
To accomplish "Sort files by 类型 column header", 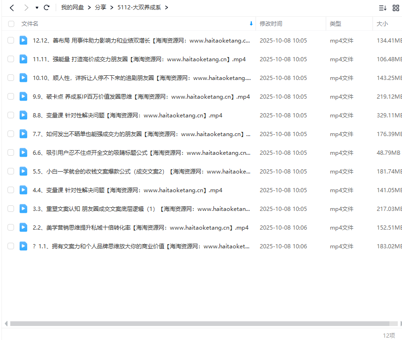I will [x=335, y=23].
